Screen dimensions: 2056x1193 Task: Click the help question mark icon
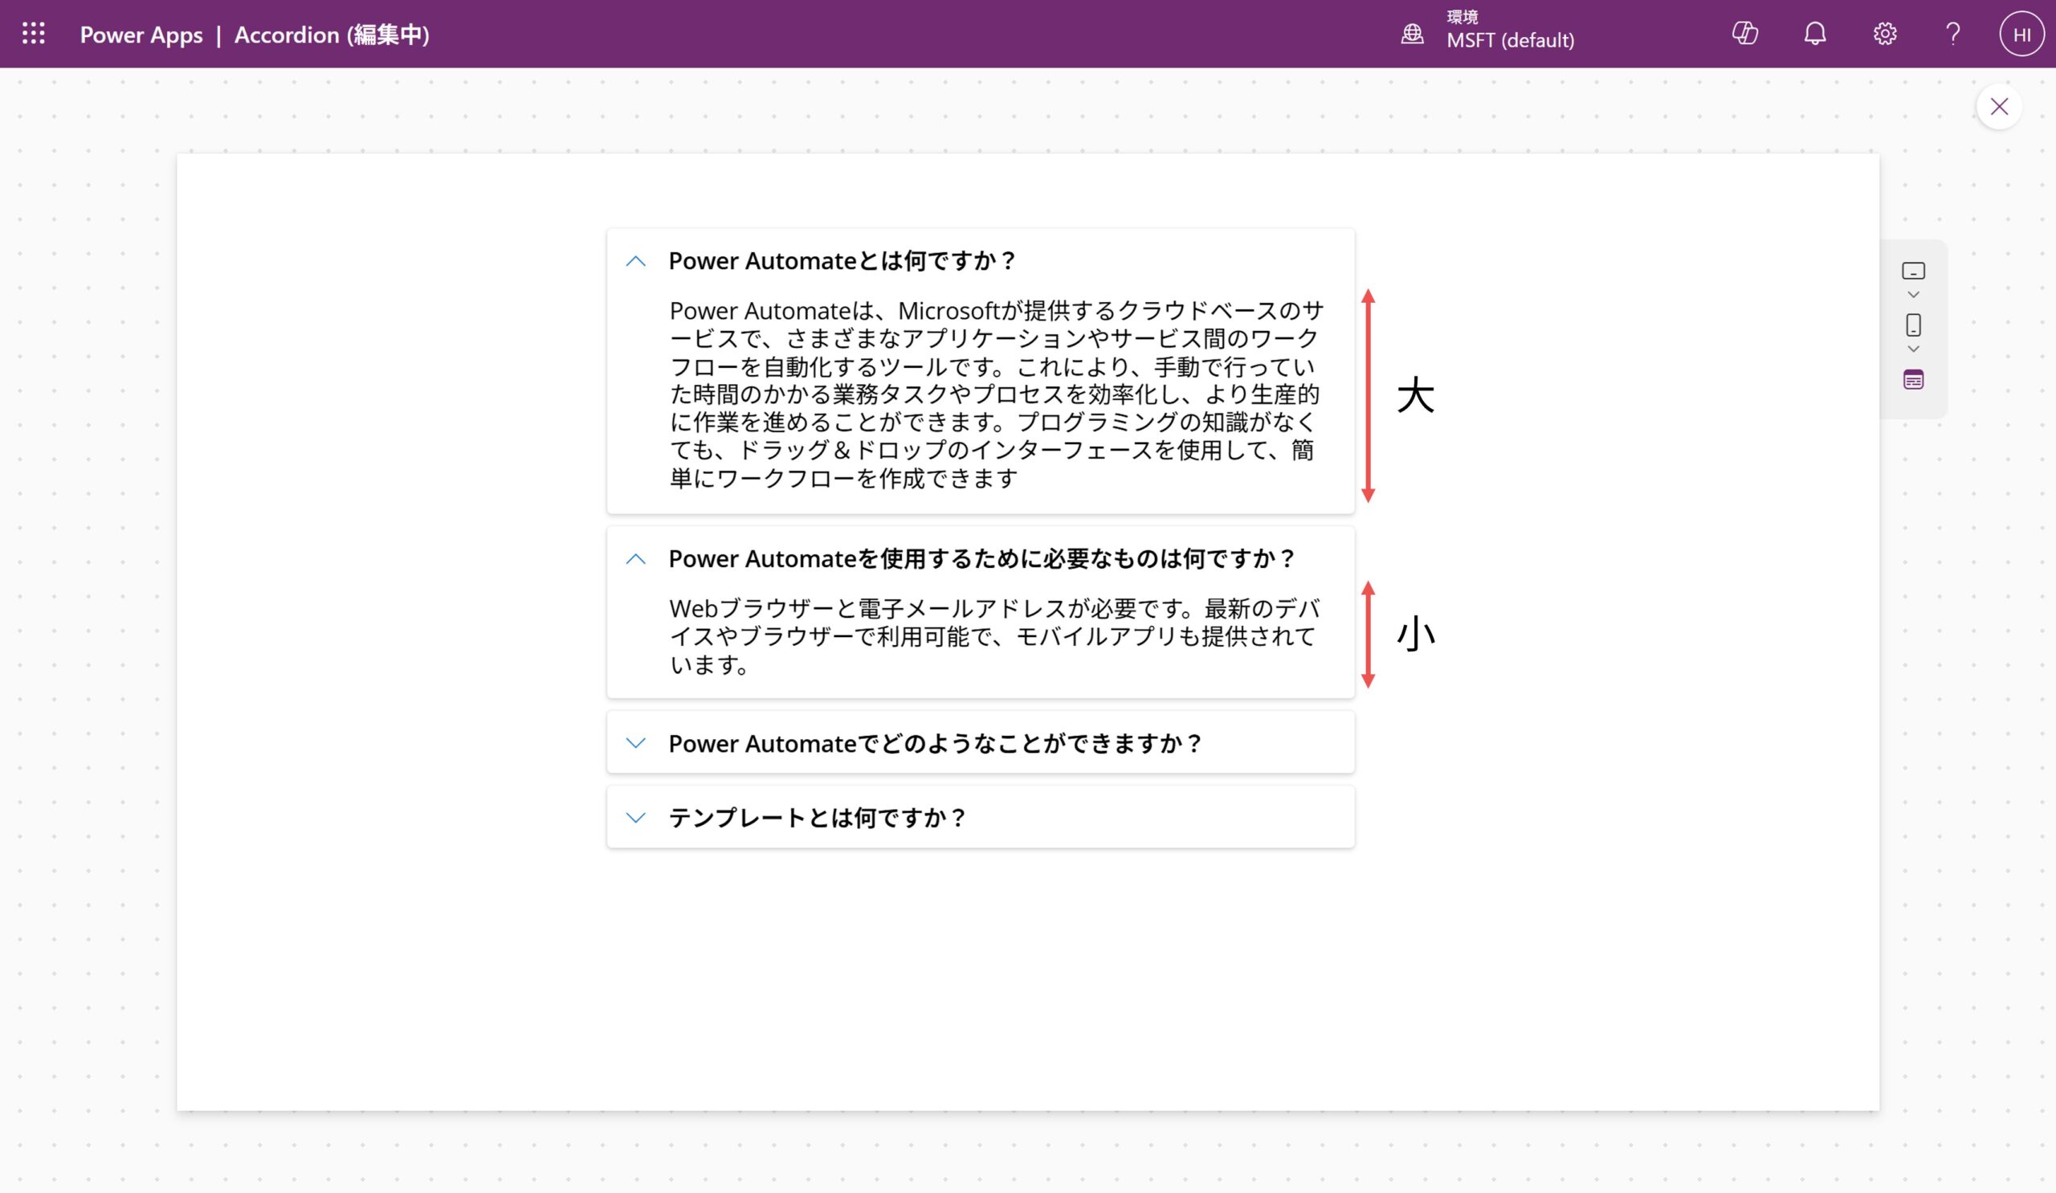coord(1953,34)
